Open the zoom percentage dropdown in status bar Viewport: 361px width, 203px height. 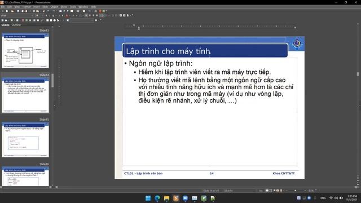tap(316, 191)
